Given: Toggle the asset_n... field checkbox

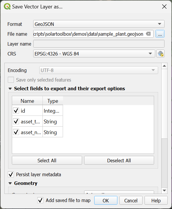Looking at the screenshot, I should pyautogui.click(x=16, y=132).
